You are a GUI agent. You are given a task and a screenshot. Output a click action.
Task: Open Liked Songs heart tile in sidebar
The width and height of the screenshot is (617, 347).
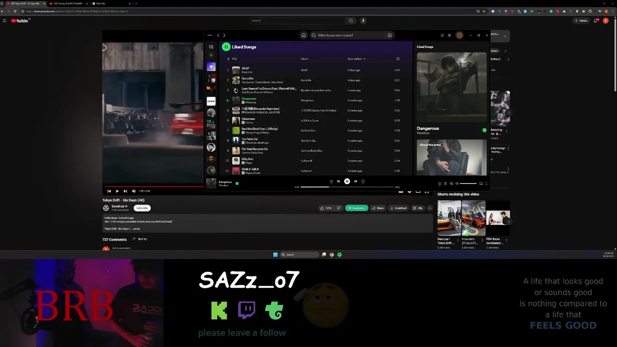(x=211, y=67)
